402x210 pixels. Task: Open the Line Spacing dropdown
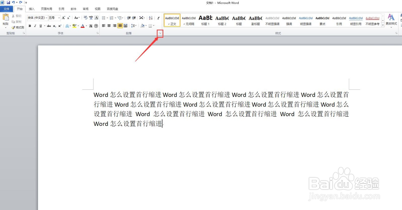pyautogui.click(x=133, y=26)
